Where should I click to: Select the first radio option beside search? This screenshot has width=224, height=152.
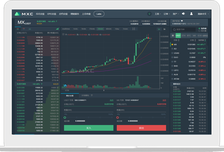pyautogui.click(x=199, y=29)
